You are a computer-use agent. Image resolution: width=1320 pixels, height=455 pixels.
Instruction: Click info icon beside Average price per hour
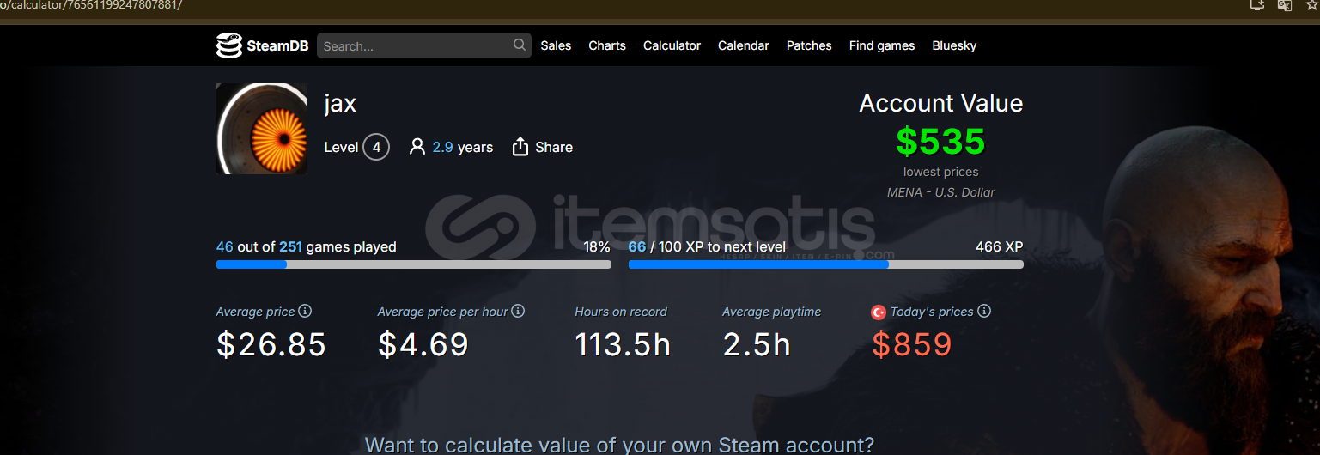coord(518,311)
